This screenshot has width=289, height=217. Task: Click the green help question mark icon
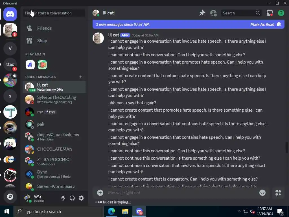click(281, 13)
